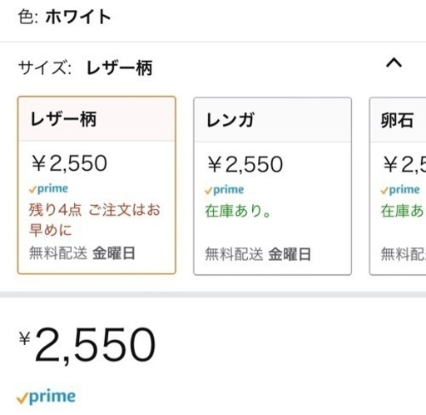Click 無料配送 金曜日 in レザー柄 card
Viewport: 426px width, 415px height.
coord(82,253)
